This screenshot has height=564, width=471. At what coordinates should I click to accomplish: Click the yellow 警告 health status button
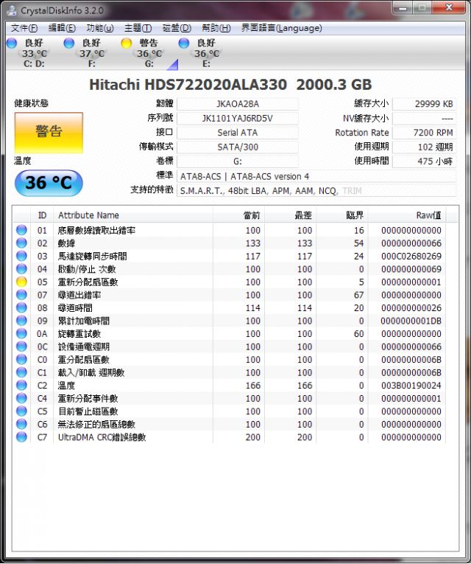[49, 133]
